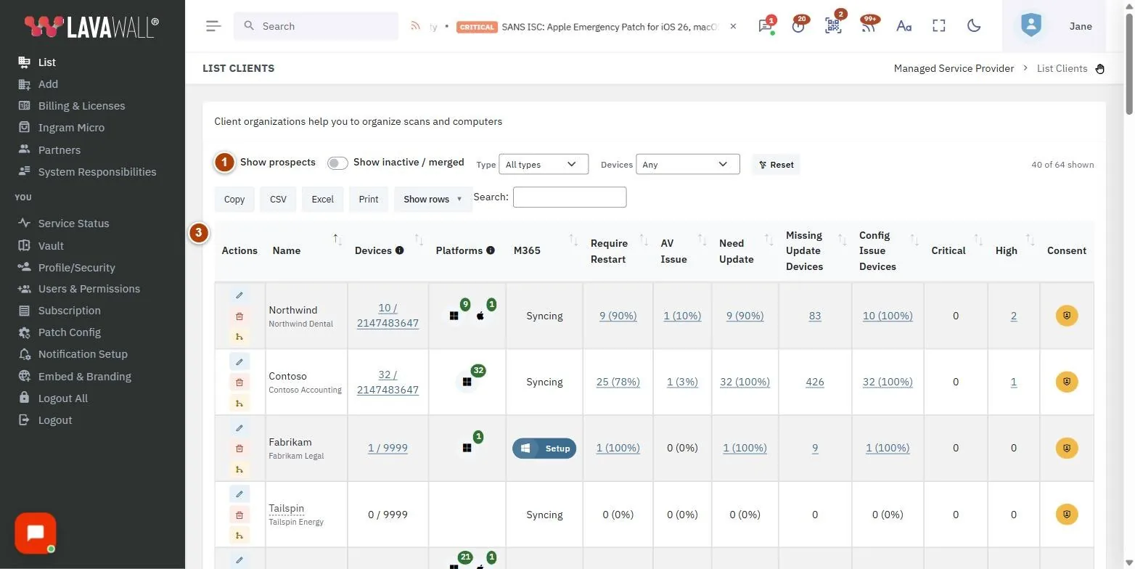Open the font size Aa control
The width and height of the screenshot is (1135, 569).
click(x=904, y=26)
